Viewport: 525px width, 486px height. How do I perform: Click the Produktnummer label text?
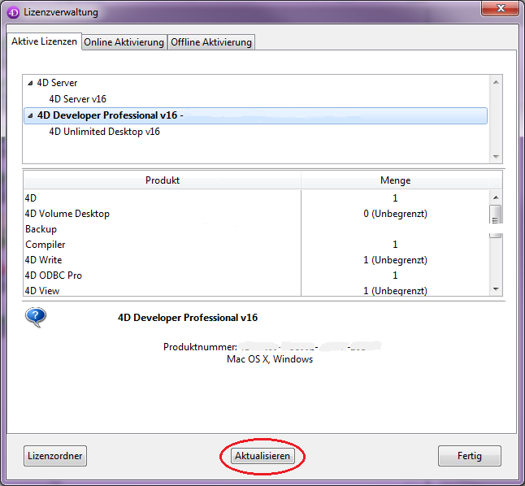tap(200, 347)
